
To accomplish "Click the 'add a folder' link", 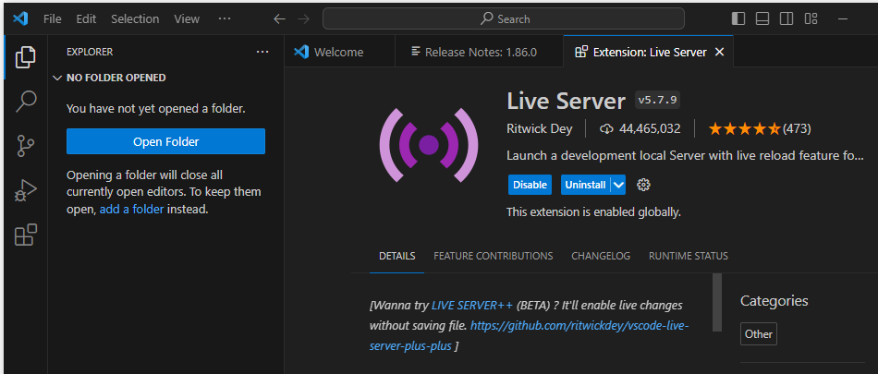I will 131,210.
